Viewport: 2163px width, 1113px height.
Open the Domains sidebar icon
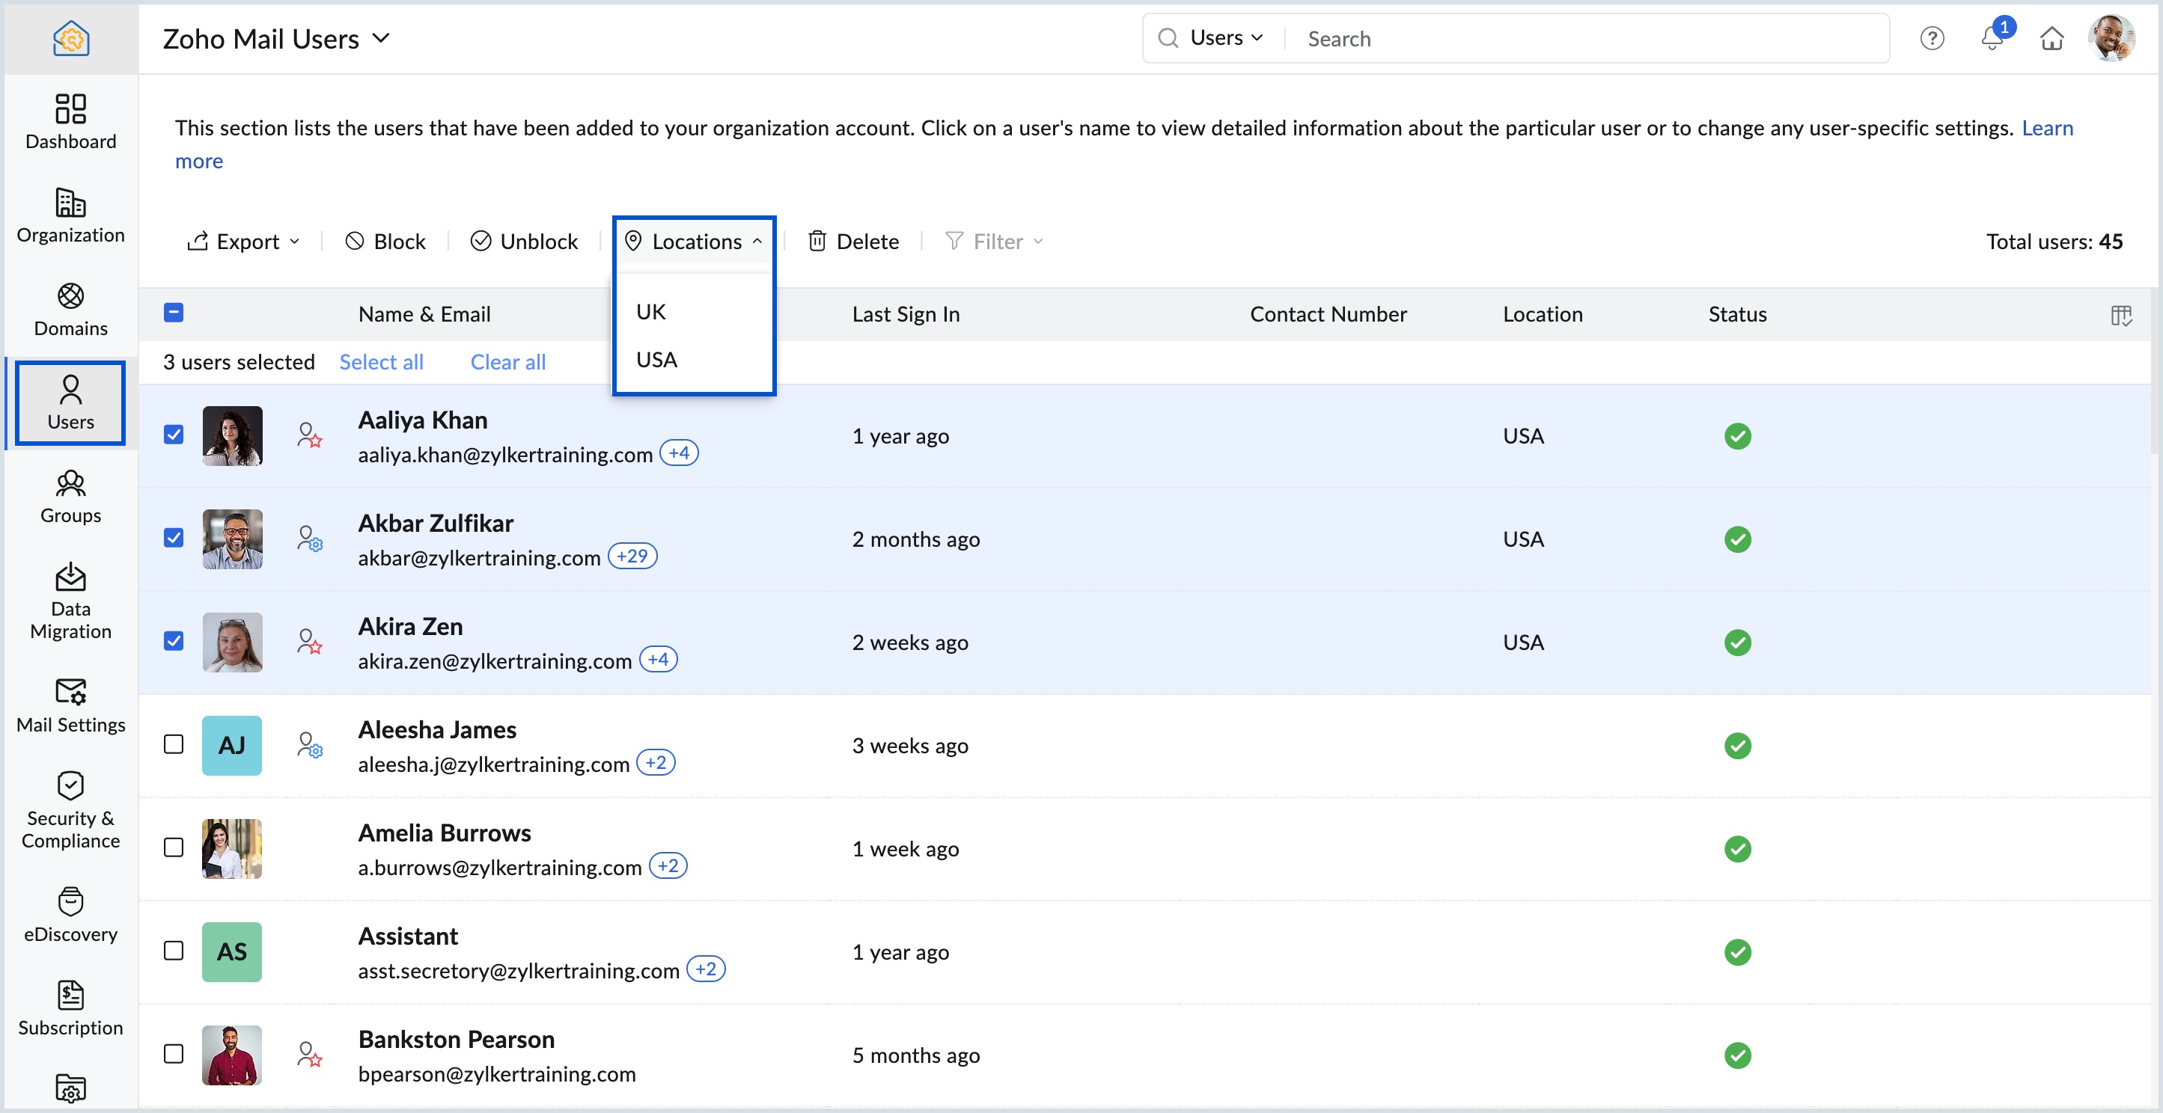pyautogui.click(x=70, y=309)
